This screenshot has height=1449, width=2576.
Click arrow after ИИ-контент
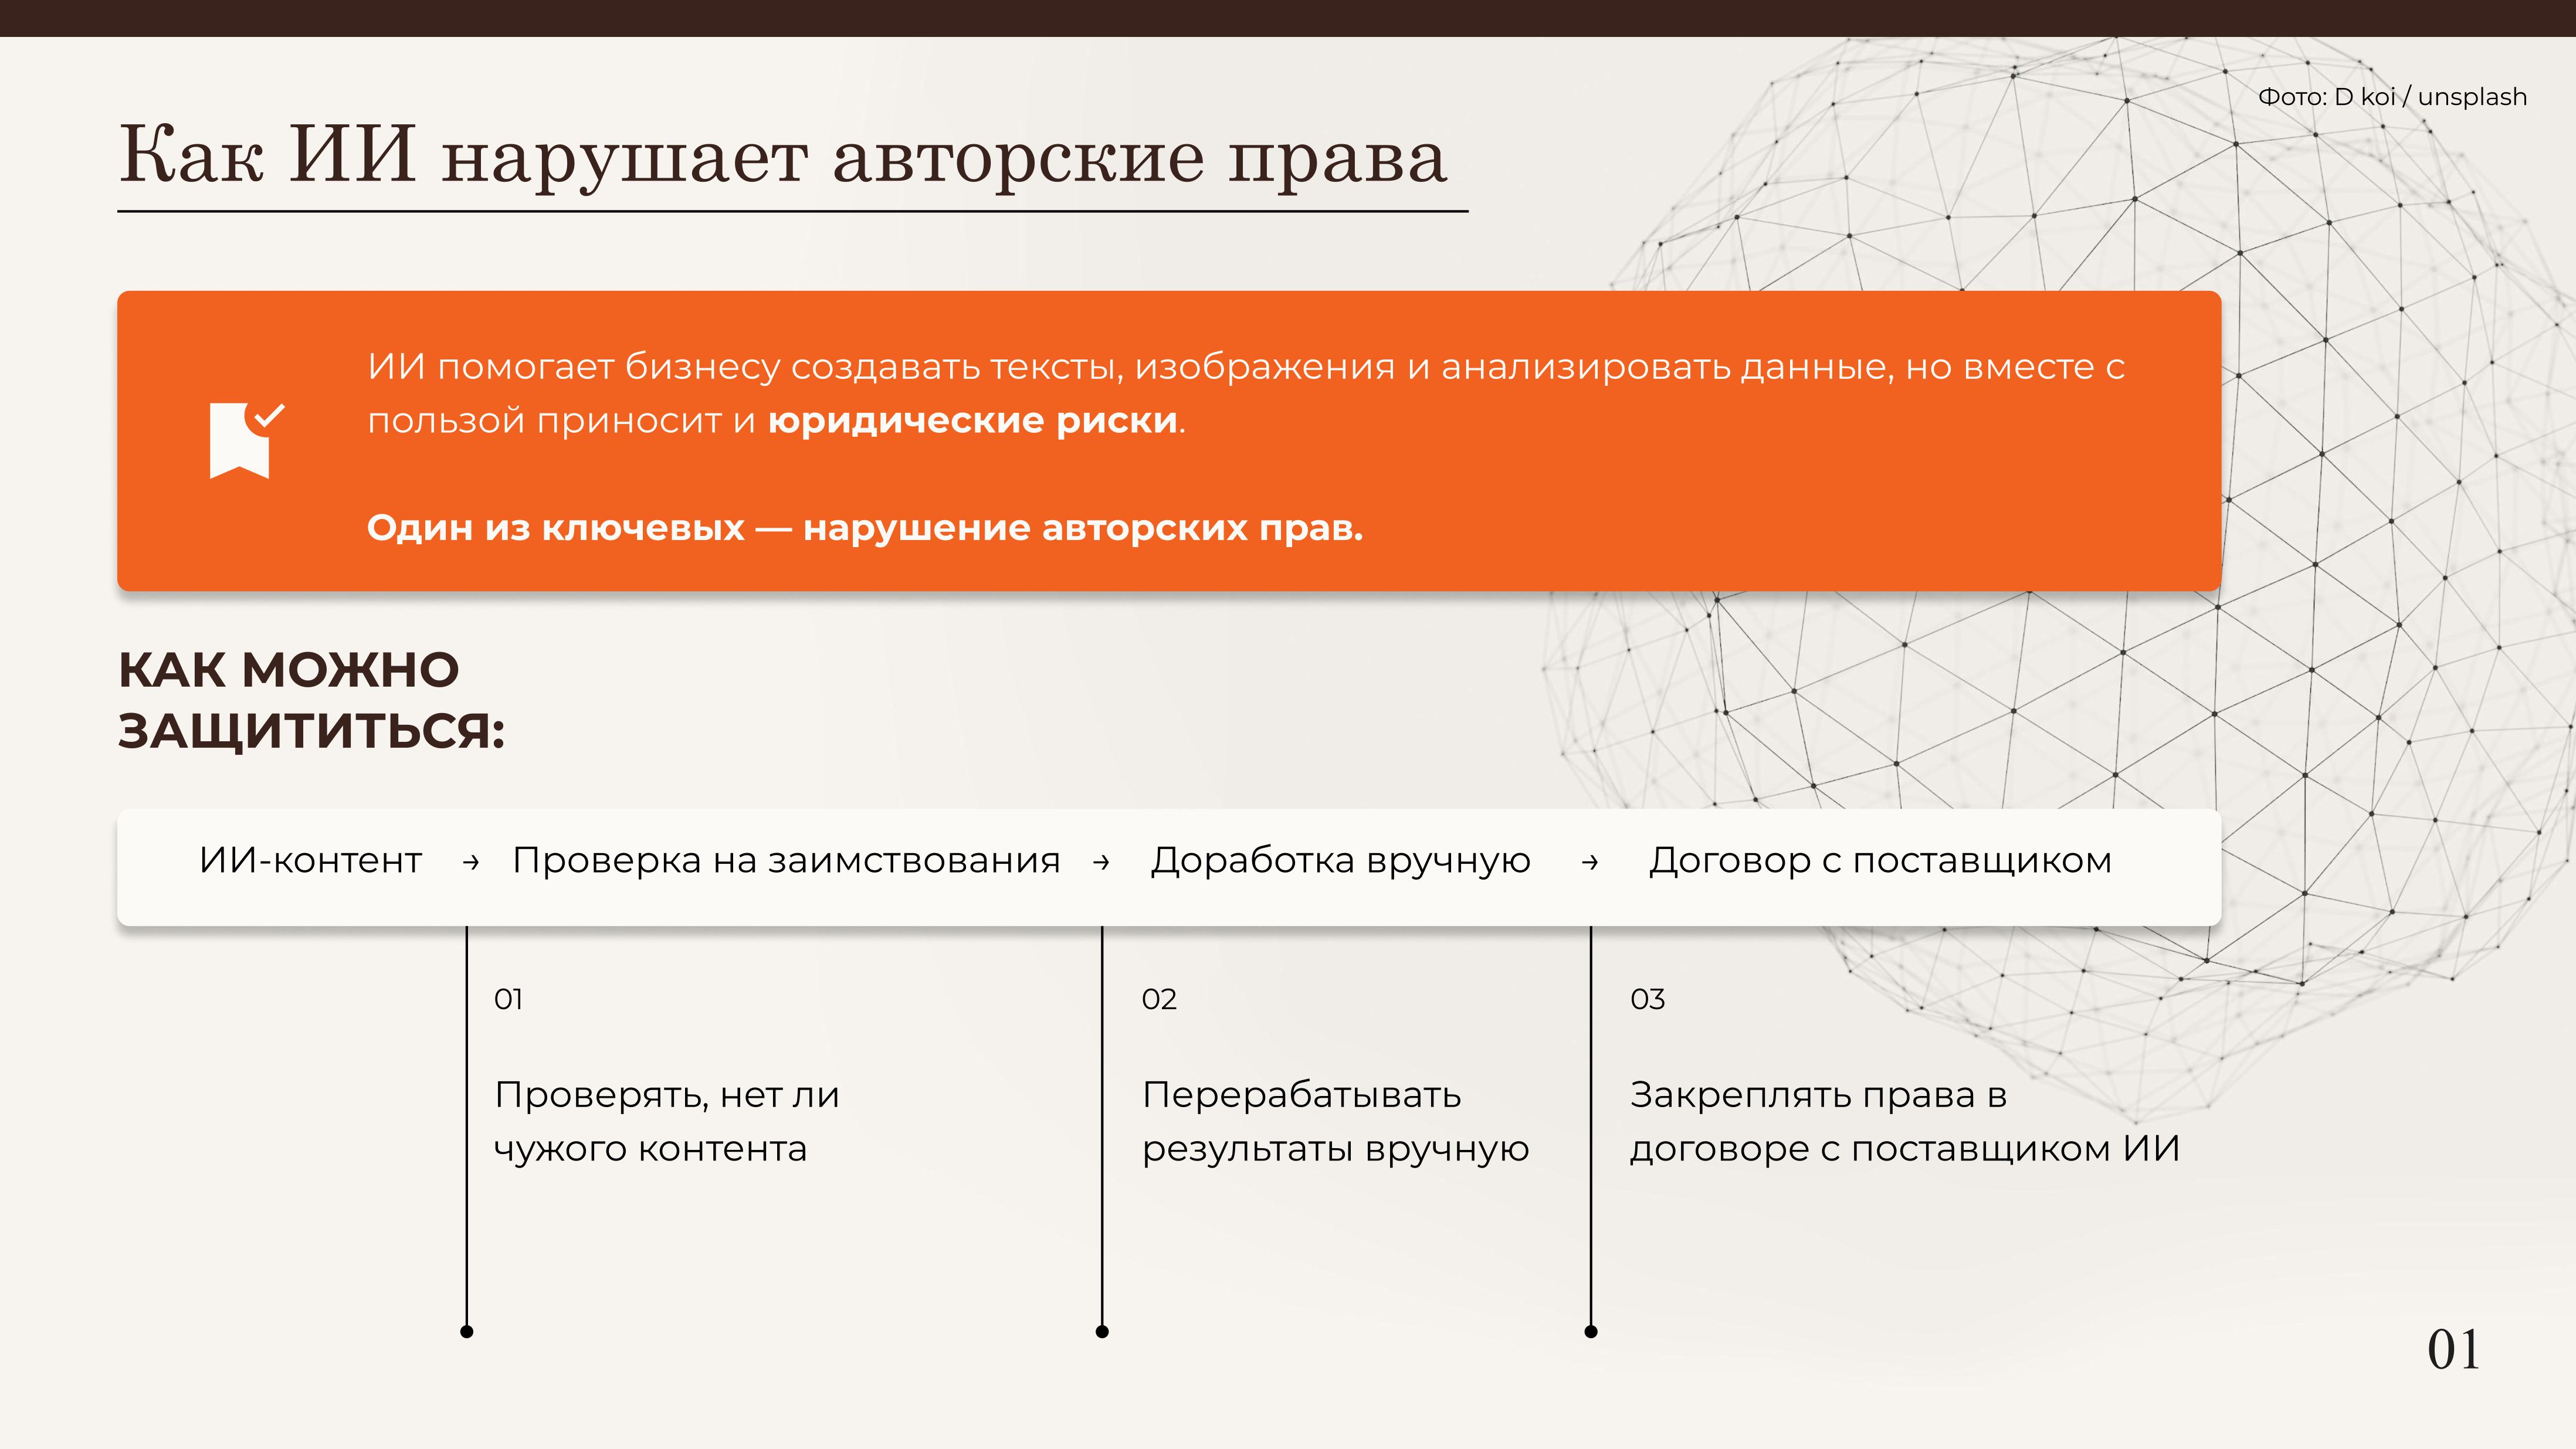coord(471,862)
